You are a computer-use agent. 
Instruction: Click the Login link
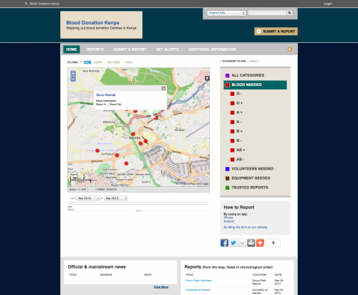click(x=328, y=4)
